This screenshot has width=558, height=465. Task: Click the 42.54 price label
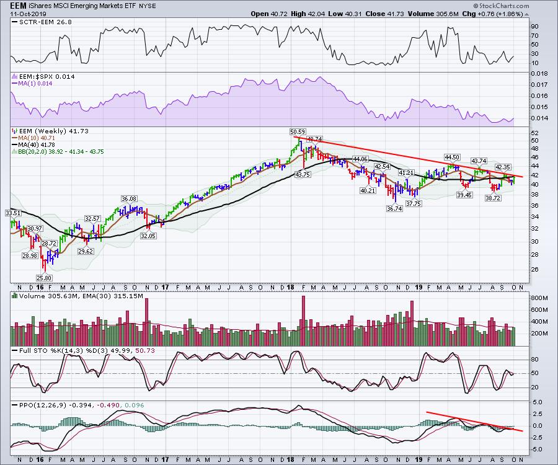pyautogui.click(x=382, y=167)
